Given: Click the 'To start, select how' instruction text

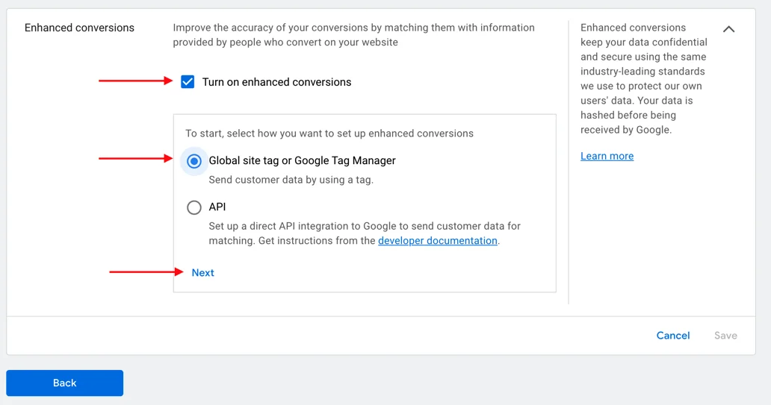Looking at the screenshot, I should click(x=329, y=134).
